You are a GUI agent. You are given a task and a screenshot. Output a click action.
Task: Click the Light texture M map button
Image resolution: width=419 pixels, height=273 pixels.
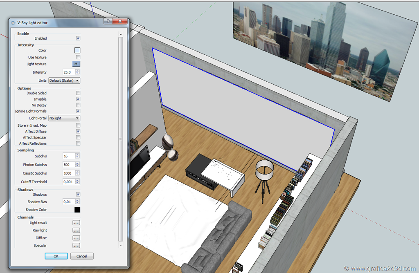76,64
